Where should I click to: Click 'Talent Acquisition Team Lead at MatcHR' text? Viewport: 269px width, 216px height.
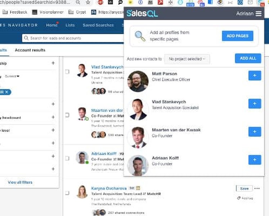point(126,194)
